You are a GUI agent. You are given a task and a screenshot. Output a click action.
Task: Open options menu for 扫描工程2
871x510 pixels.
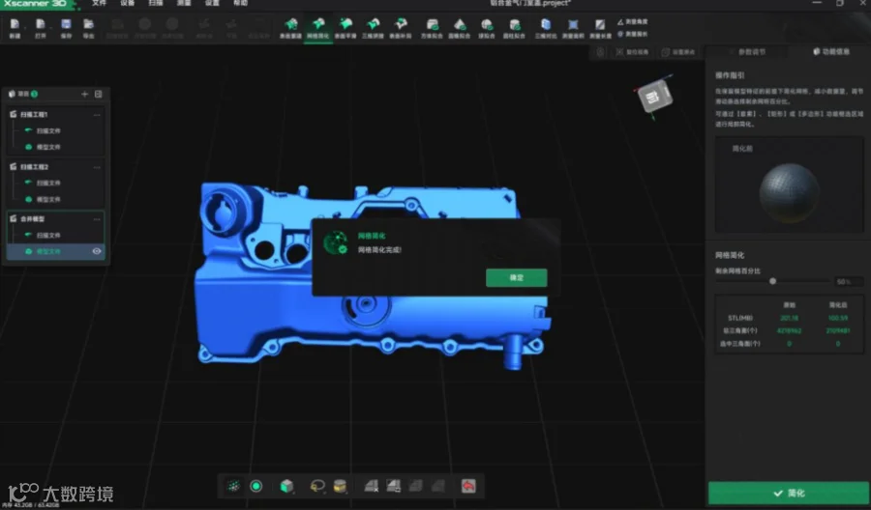97,167
